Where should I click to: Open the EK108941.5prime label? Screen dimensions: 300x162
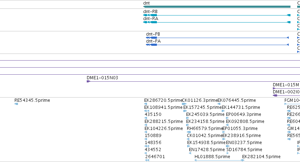coord(163,107)
